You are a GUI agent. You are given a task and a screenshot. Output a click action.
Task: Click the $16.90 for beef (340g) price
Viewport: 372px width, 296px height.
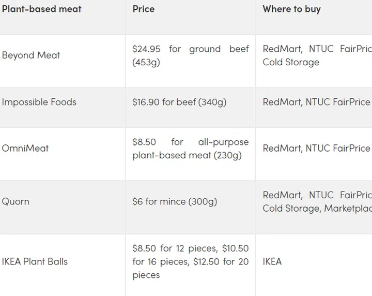pyautogui.click(x=179, y=102)
